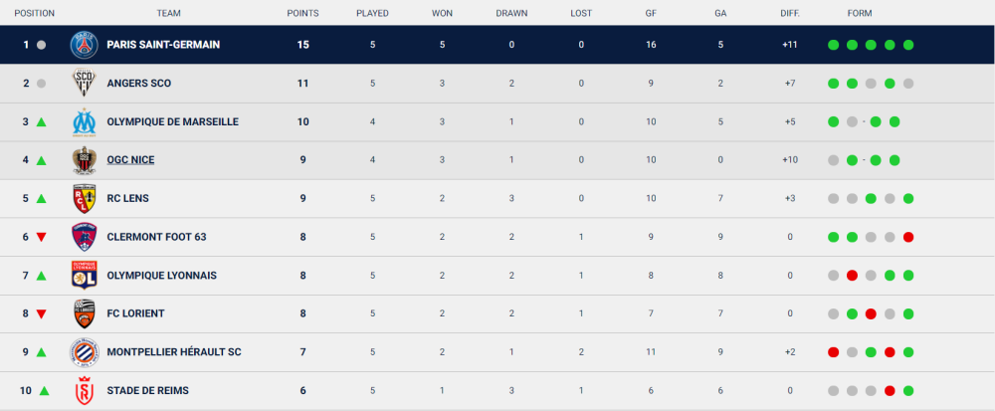Screen dimensions: 995x411
Task: Click the Paris Saint-Germain club crest
Action: [85, 45]
